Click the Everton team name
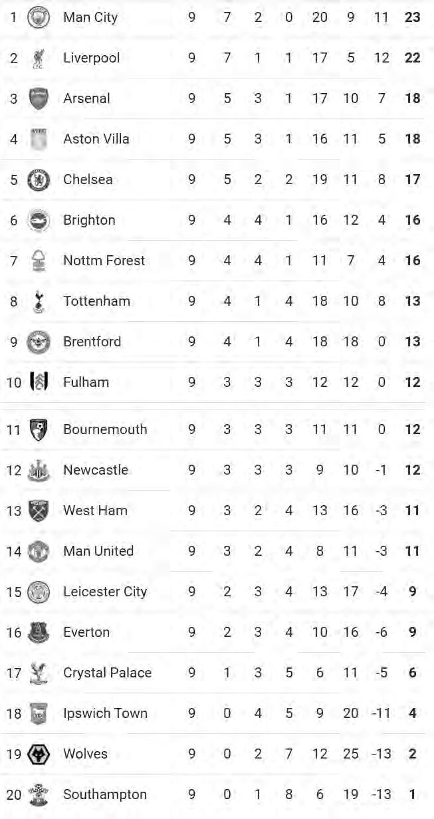This screenshot has width=434, height=819. (86, 632)
